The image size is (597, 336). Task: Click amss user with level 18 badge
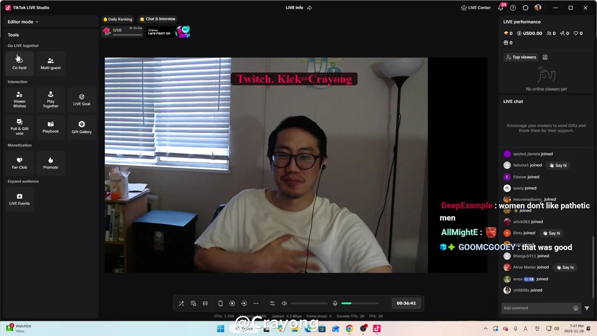point(526,279)
